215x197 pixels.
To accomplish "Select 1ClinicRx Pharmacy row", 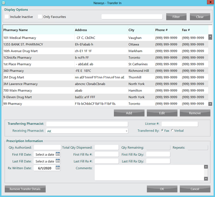I will pos(105,57).
